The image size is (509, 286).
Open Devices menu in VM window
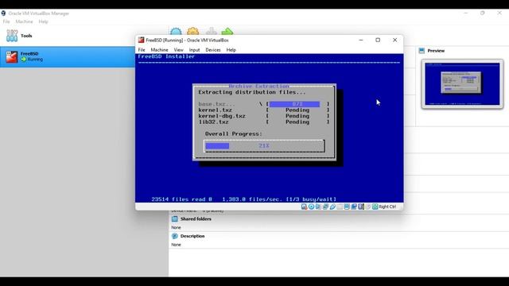[x=213, y=50]
